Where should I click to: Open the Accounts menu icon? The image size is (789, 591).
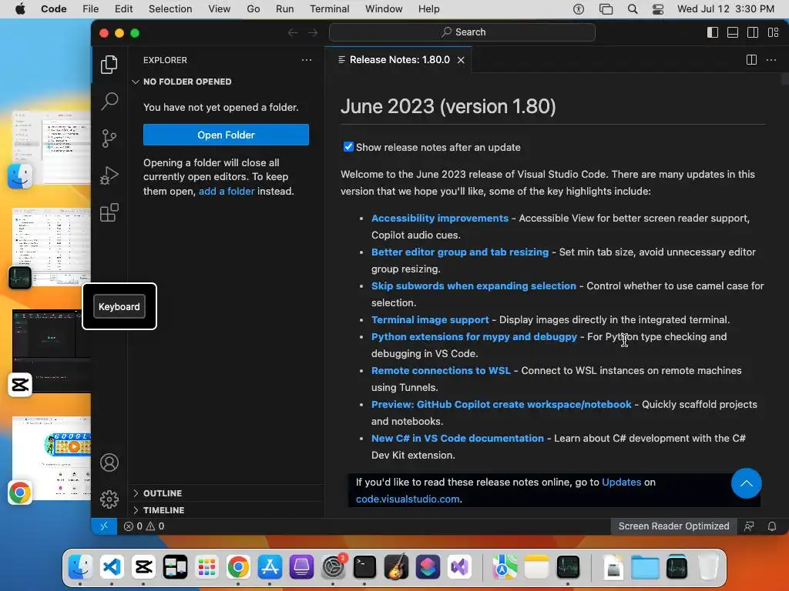click(x=109, y=462)
